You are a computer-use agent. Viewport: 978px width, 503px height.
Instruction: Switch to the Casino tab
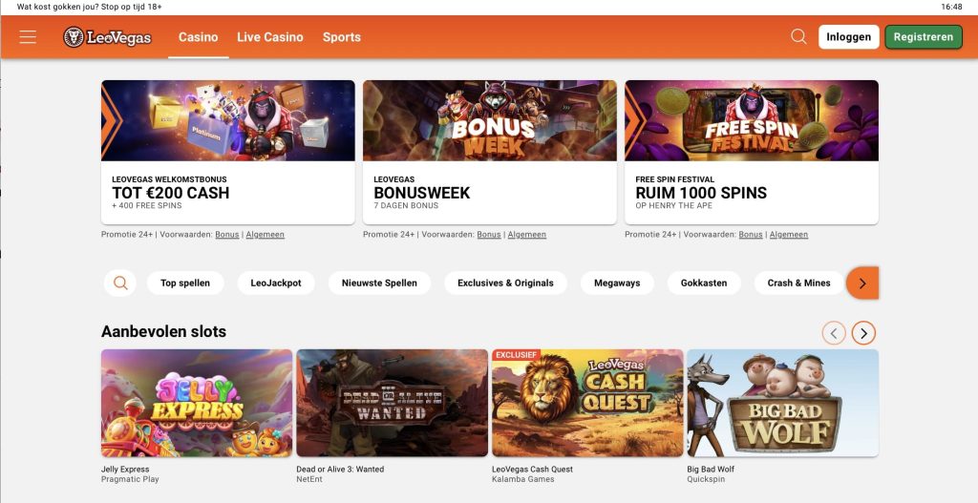click(199, 37)
